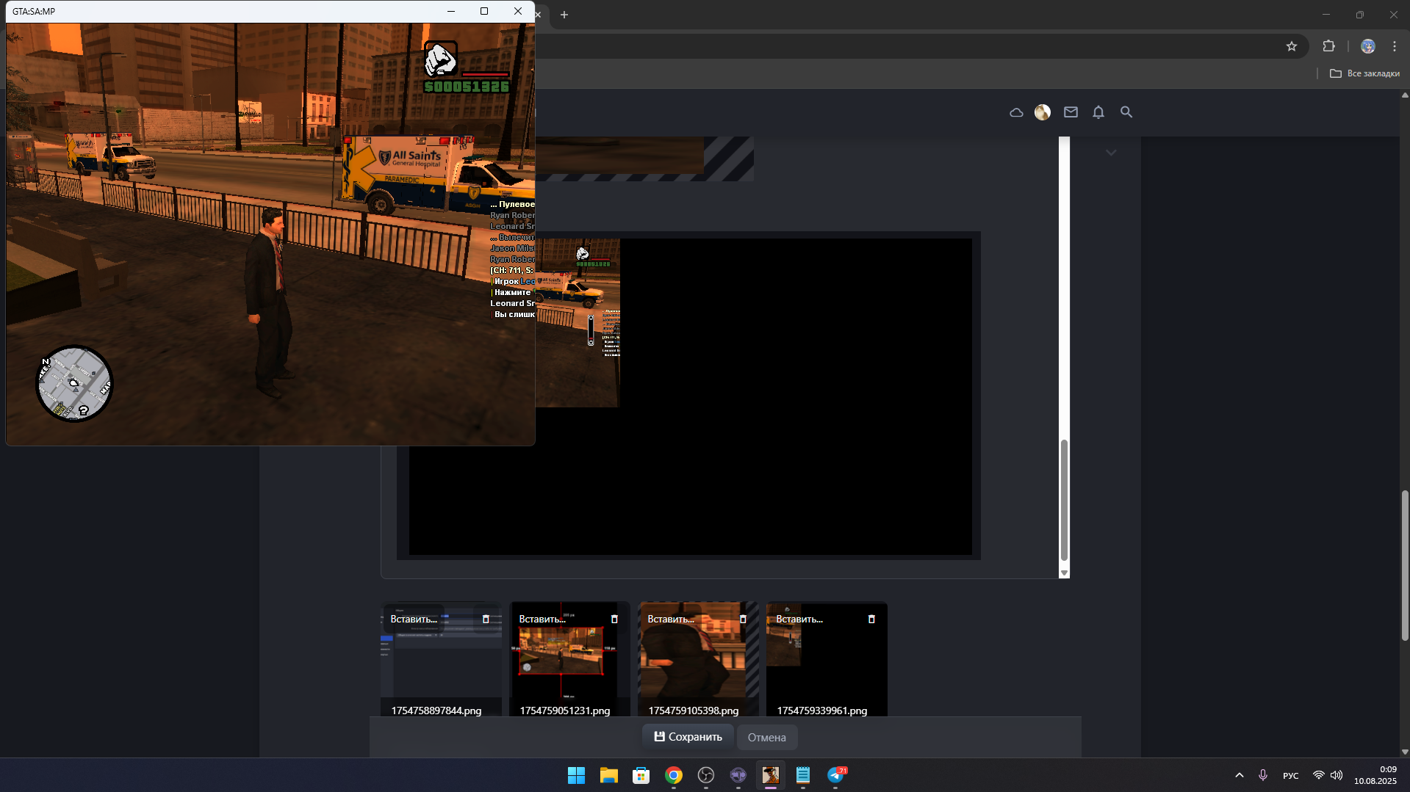Bookmark this page with the star icon
1410x792 pixels.
1292,46
